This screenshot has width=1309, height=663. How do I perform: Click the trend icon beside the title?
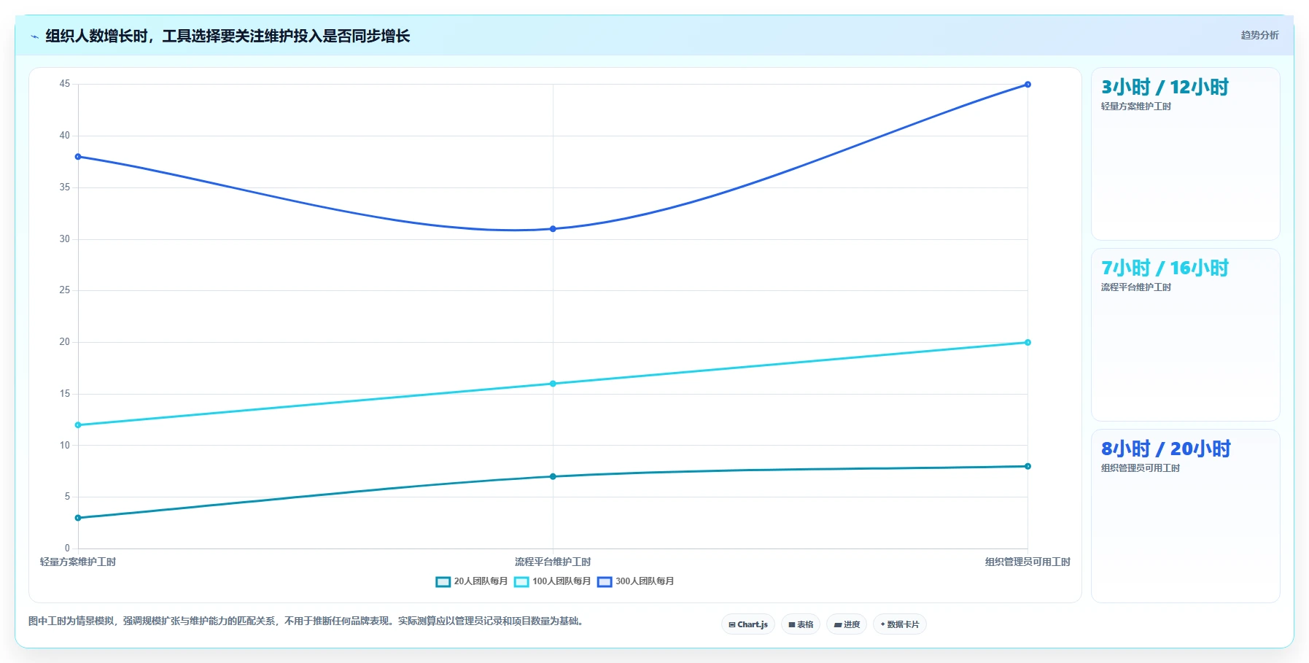34,36
